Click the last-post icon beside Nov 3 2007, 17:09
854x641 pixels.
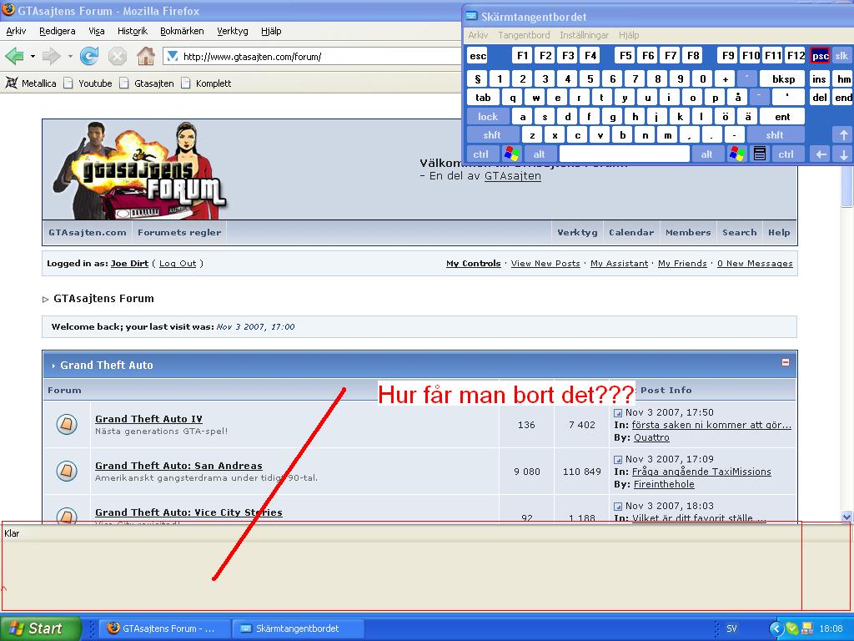(x=618, y=460)
